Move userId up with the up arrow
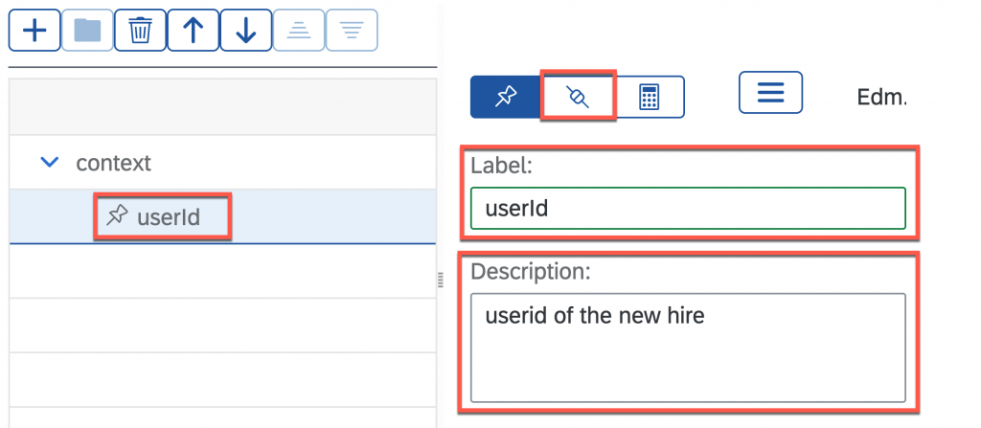The width and height of the screenshot is (981, 428). coord(194,30)
